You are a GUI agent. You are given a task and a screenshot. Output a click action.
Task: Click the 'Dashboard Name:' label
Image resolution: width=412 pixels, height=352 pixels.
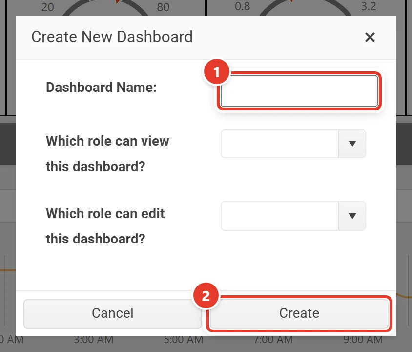coord(101,88)
